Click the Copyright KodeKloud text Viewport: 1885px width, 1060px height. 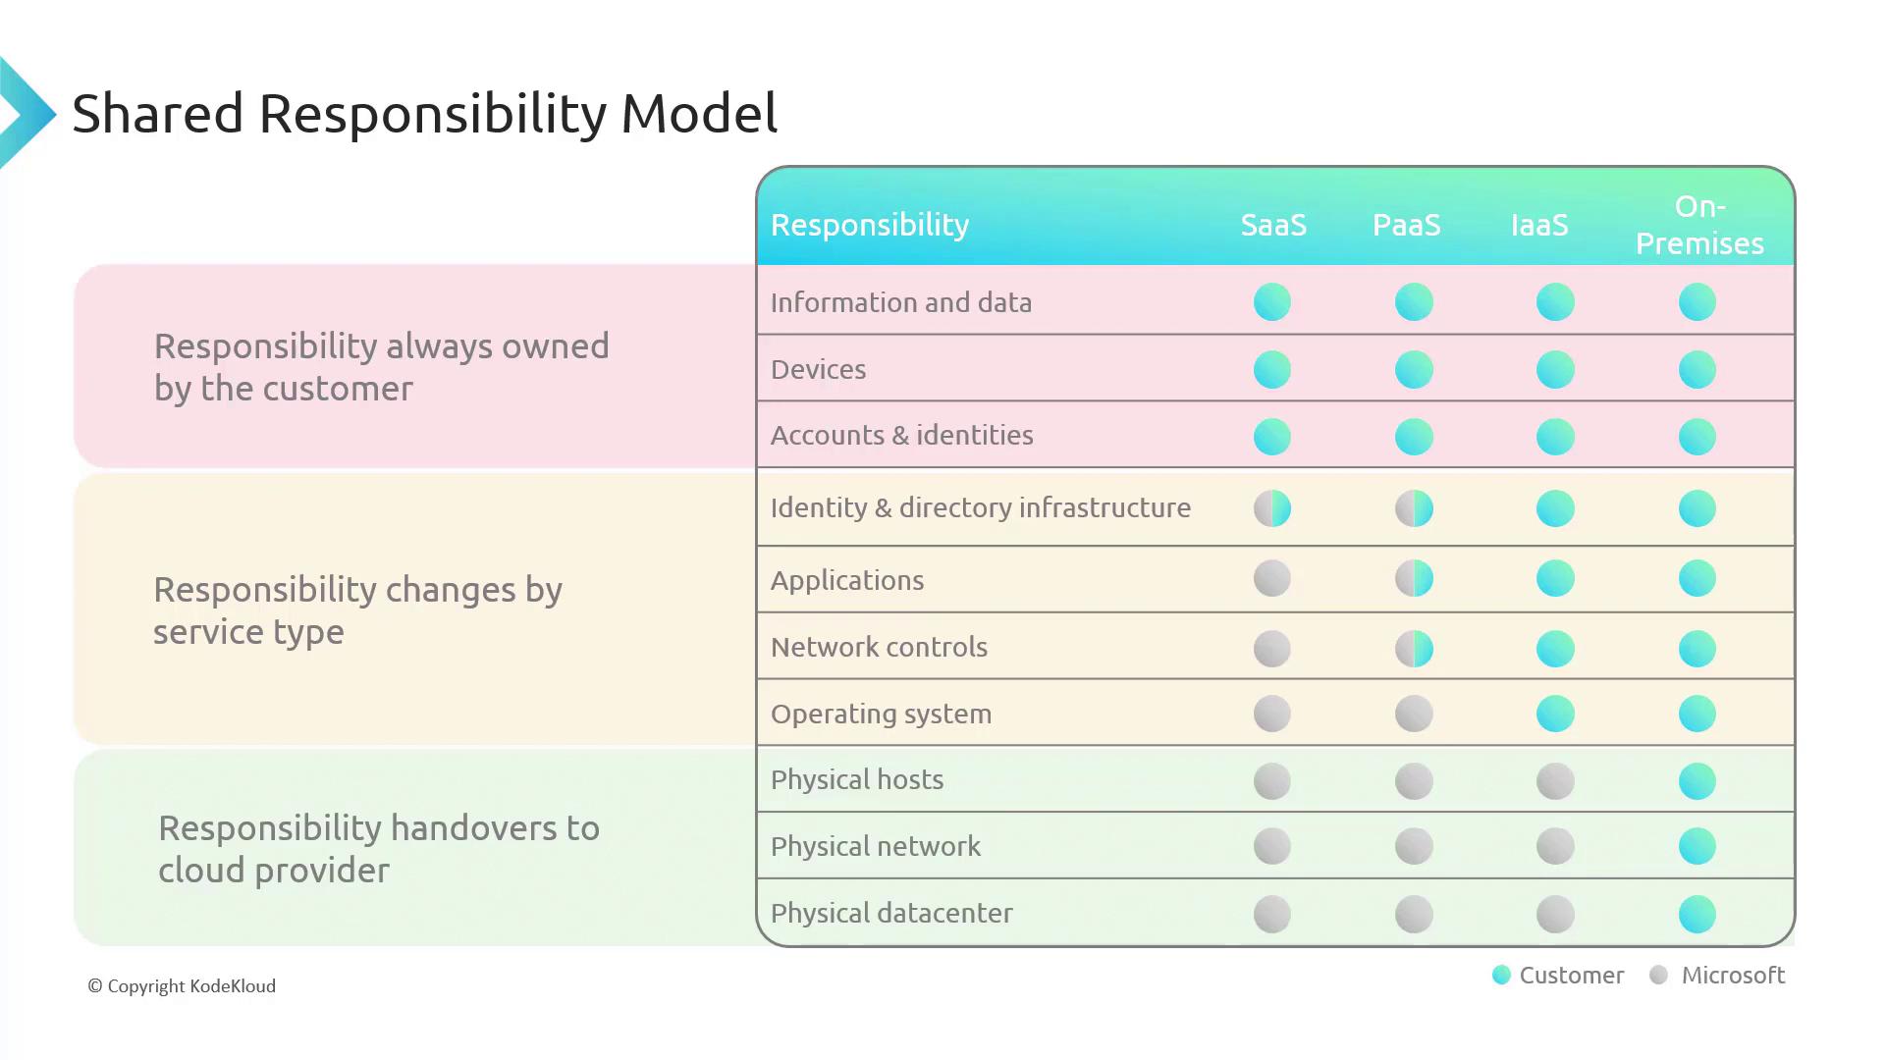point(182,986)
